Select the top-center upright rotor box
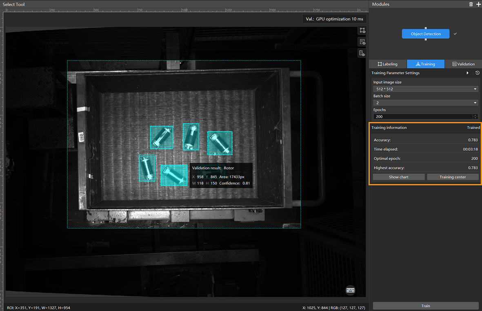Viewport: 482px width, 311px height. [191, 137]
